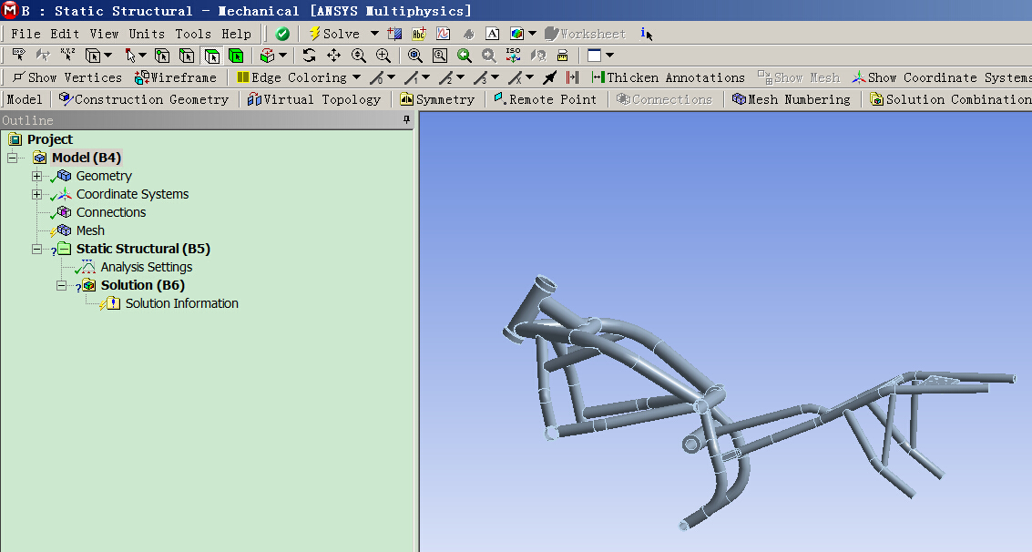The height and width of the screenshot is (552, 1032).
Task: Click the Comment 'A' icon
Action: pos(492,34)
